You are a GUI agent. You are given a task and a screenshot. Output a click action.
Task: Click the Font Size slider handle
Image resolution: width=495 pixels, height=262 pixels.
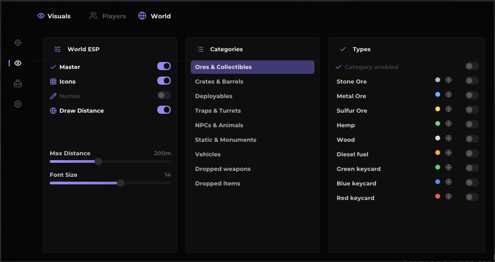click(121, 183)
